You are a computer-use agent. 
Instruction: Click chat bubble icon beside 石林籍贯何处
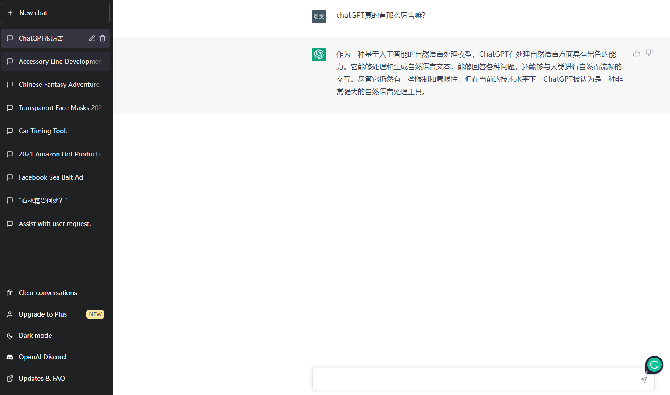(10, 201)
